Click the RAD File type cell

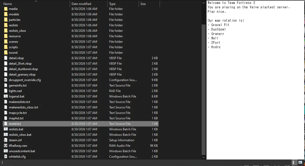[115, 91]
